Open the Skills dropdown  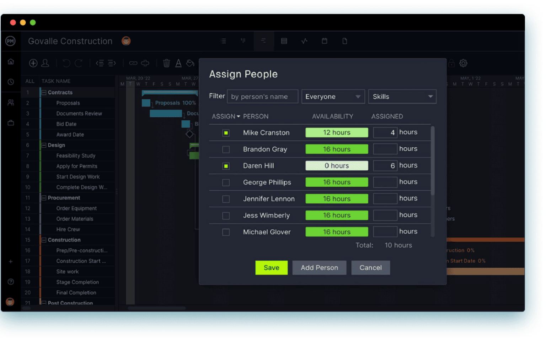pos(402,96)
